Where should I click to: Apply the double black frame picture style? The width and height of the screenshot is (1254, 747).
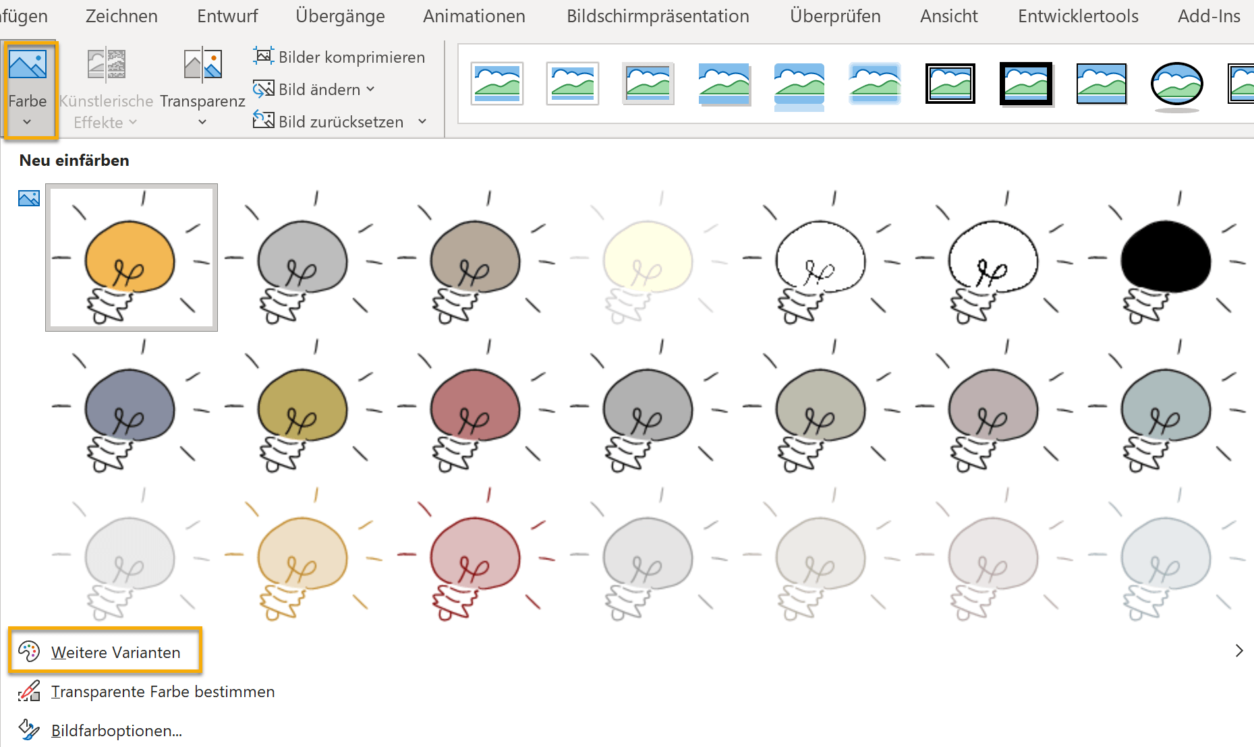click(950, 84)
